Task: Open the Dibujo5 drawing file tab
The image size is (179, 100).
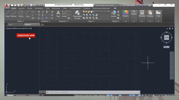Action: click(32, 25)
